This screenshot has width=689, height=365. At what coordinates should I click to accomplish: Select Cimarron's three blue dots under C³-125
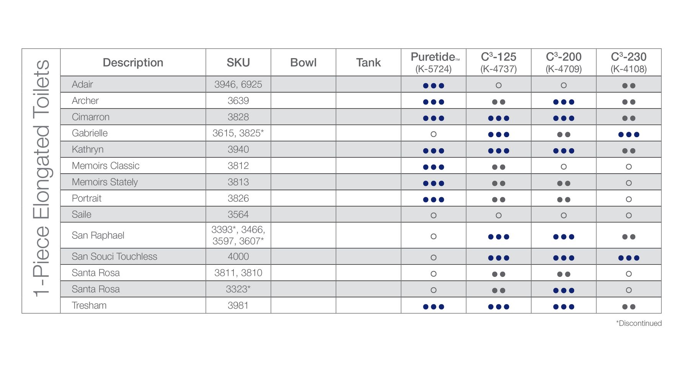(x=498, y=118)
